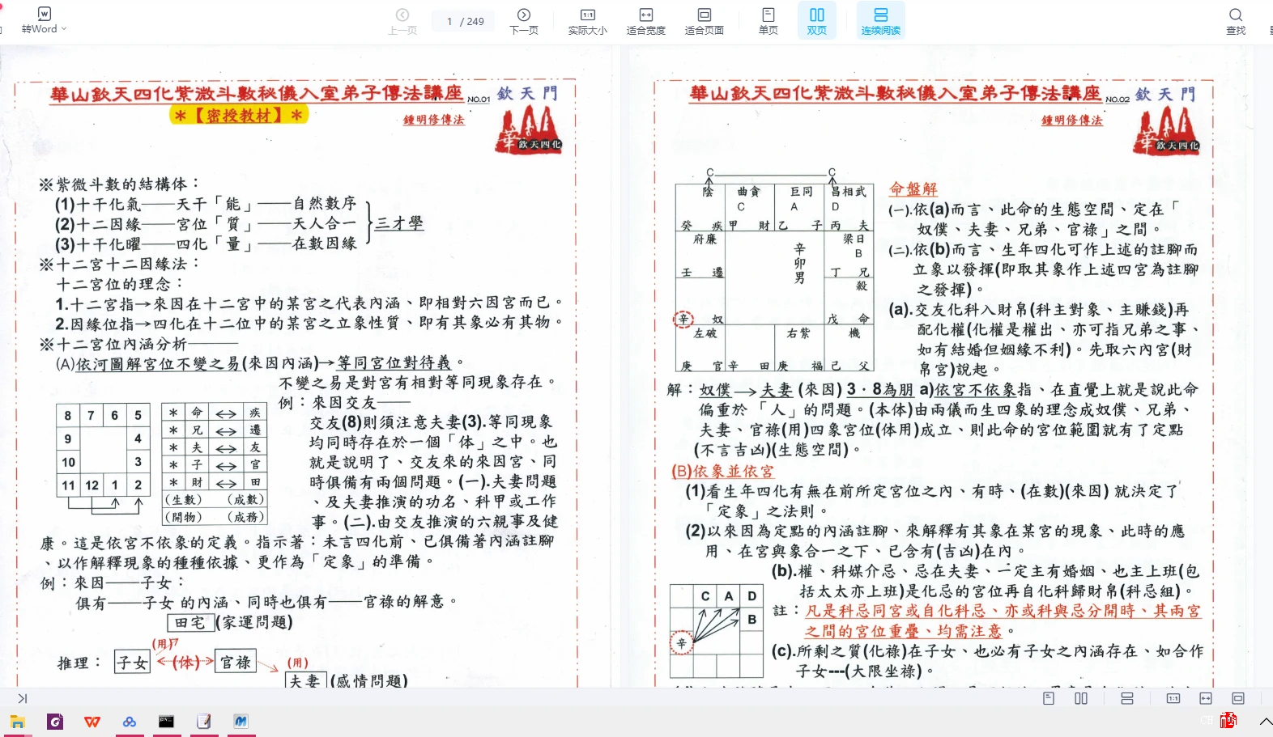Select single page icon in status bar
Image resolution: width=1273 pixels, height=737 pixels.
click(1049, 698)
